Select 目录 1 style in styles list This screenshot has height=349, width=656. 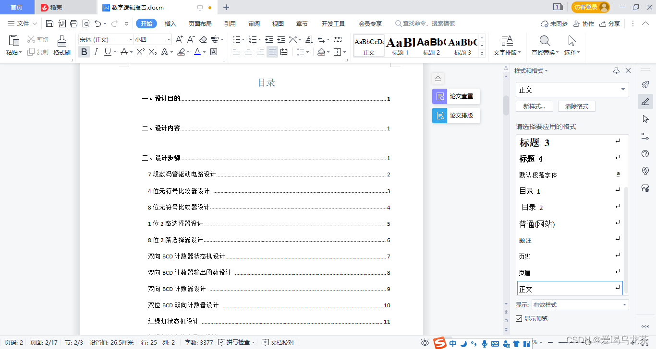point(570,191)
